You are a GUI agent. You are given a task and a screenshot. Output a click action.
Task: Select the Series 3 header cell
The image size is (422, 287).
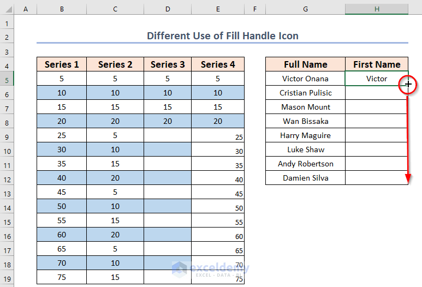[x=168, y=64]
